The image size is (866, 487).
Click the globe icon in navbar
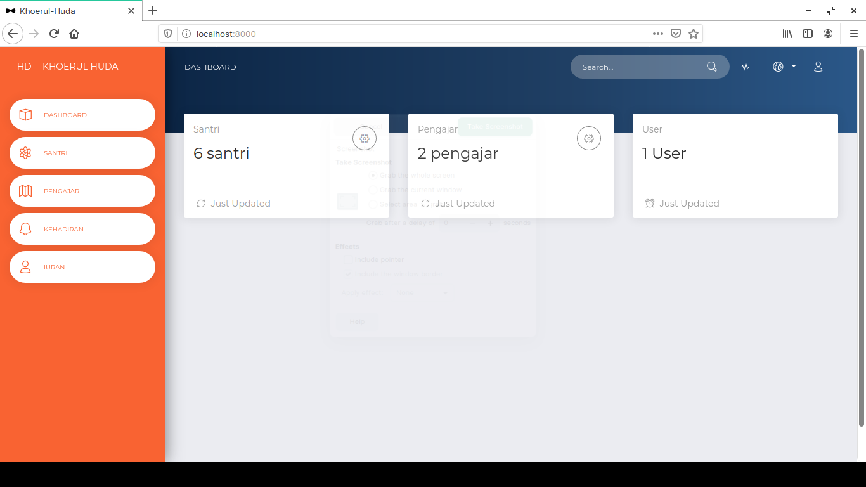click(779, 67)
